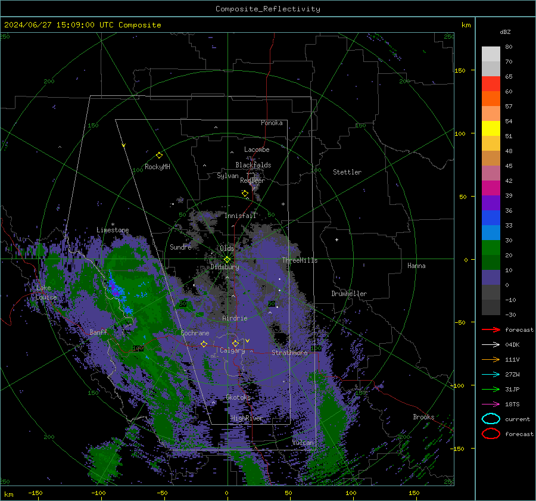Viewport: 536px width, 501px height.
Task: Click the Blackfalds city label
Action: click(x=253, y=165)
